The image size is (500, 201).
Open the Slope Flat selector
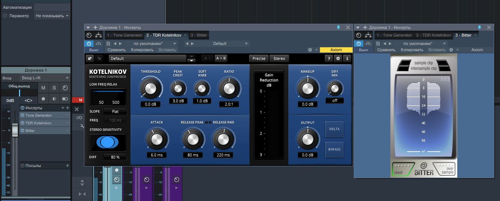pyautogui.click(x=115, y=111)
